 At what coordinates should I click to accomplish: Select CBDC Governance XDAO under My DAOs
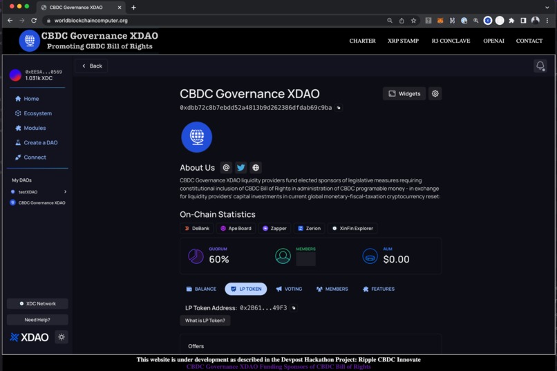tap(37, 202)
